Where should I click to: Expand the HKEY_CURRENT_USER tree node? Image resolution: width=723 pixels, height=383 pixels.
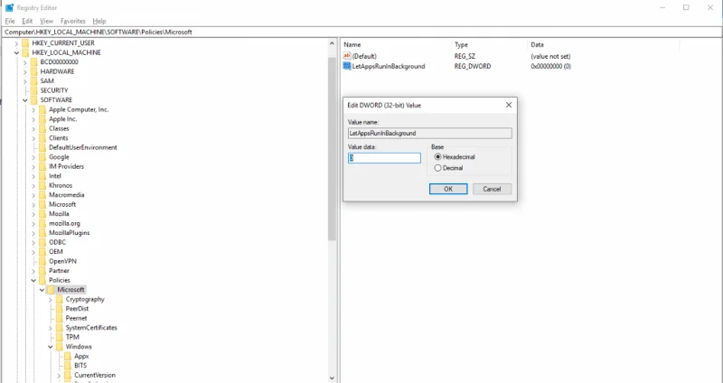16,43
